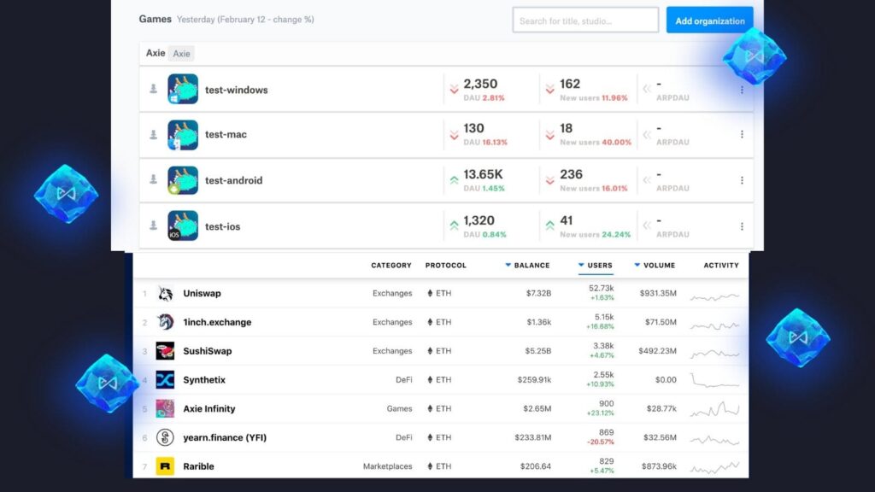The image size is (875, 492).
Task: Open 1inch.exchange logo icon
Action: pyautogui.click(x=165, y=322)
